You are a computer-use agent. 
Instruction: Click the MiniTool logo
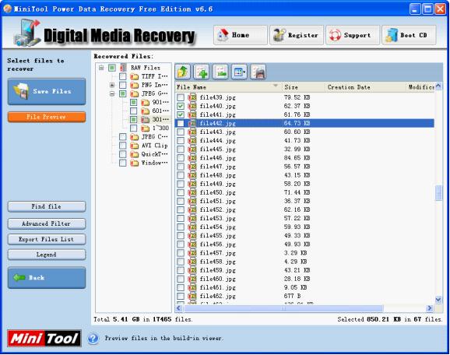coord(44,339)
